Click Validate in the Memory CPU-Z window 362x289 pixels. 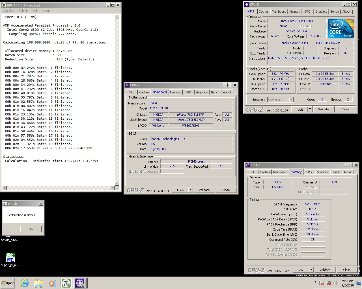(325, 270)
